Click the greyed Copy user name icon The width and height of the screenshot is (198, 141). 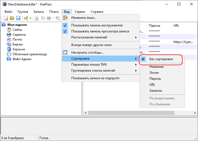click(37, 18)
